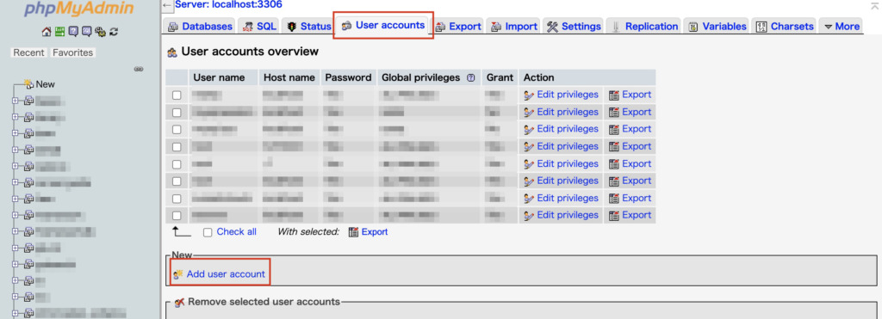
Task: Tick the checkbox of the fifth user row
Action: point(177,164)
